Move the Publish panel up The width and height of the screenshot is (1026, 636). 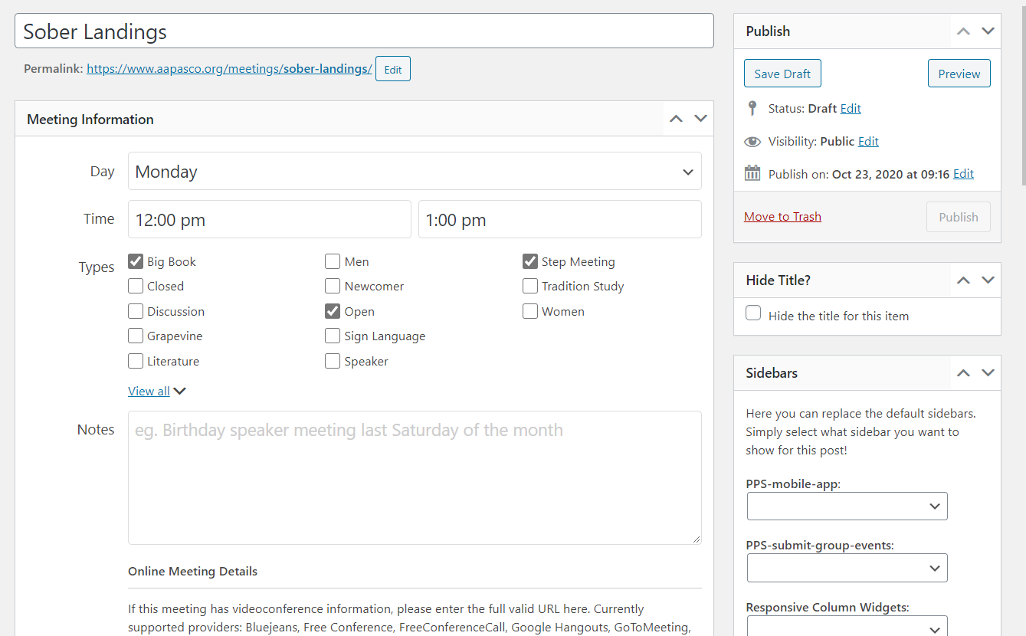coord(963,31)
